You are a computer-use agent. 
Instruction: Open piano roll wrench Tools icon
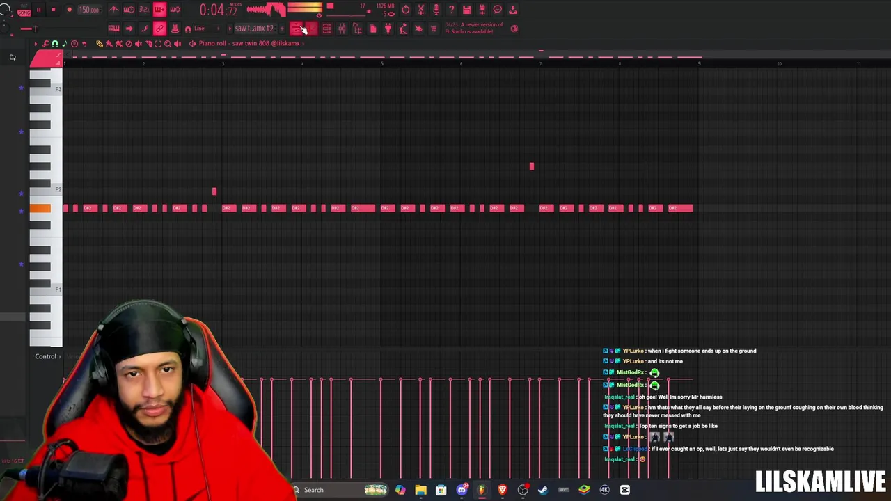click(x=45, y=43)
